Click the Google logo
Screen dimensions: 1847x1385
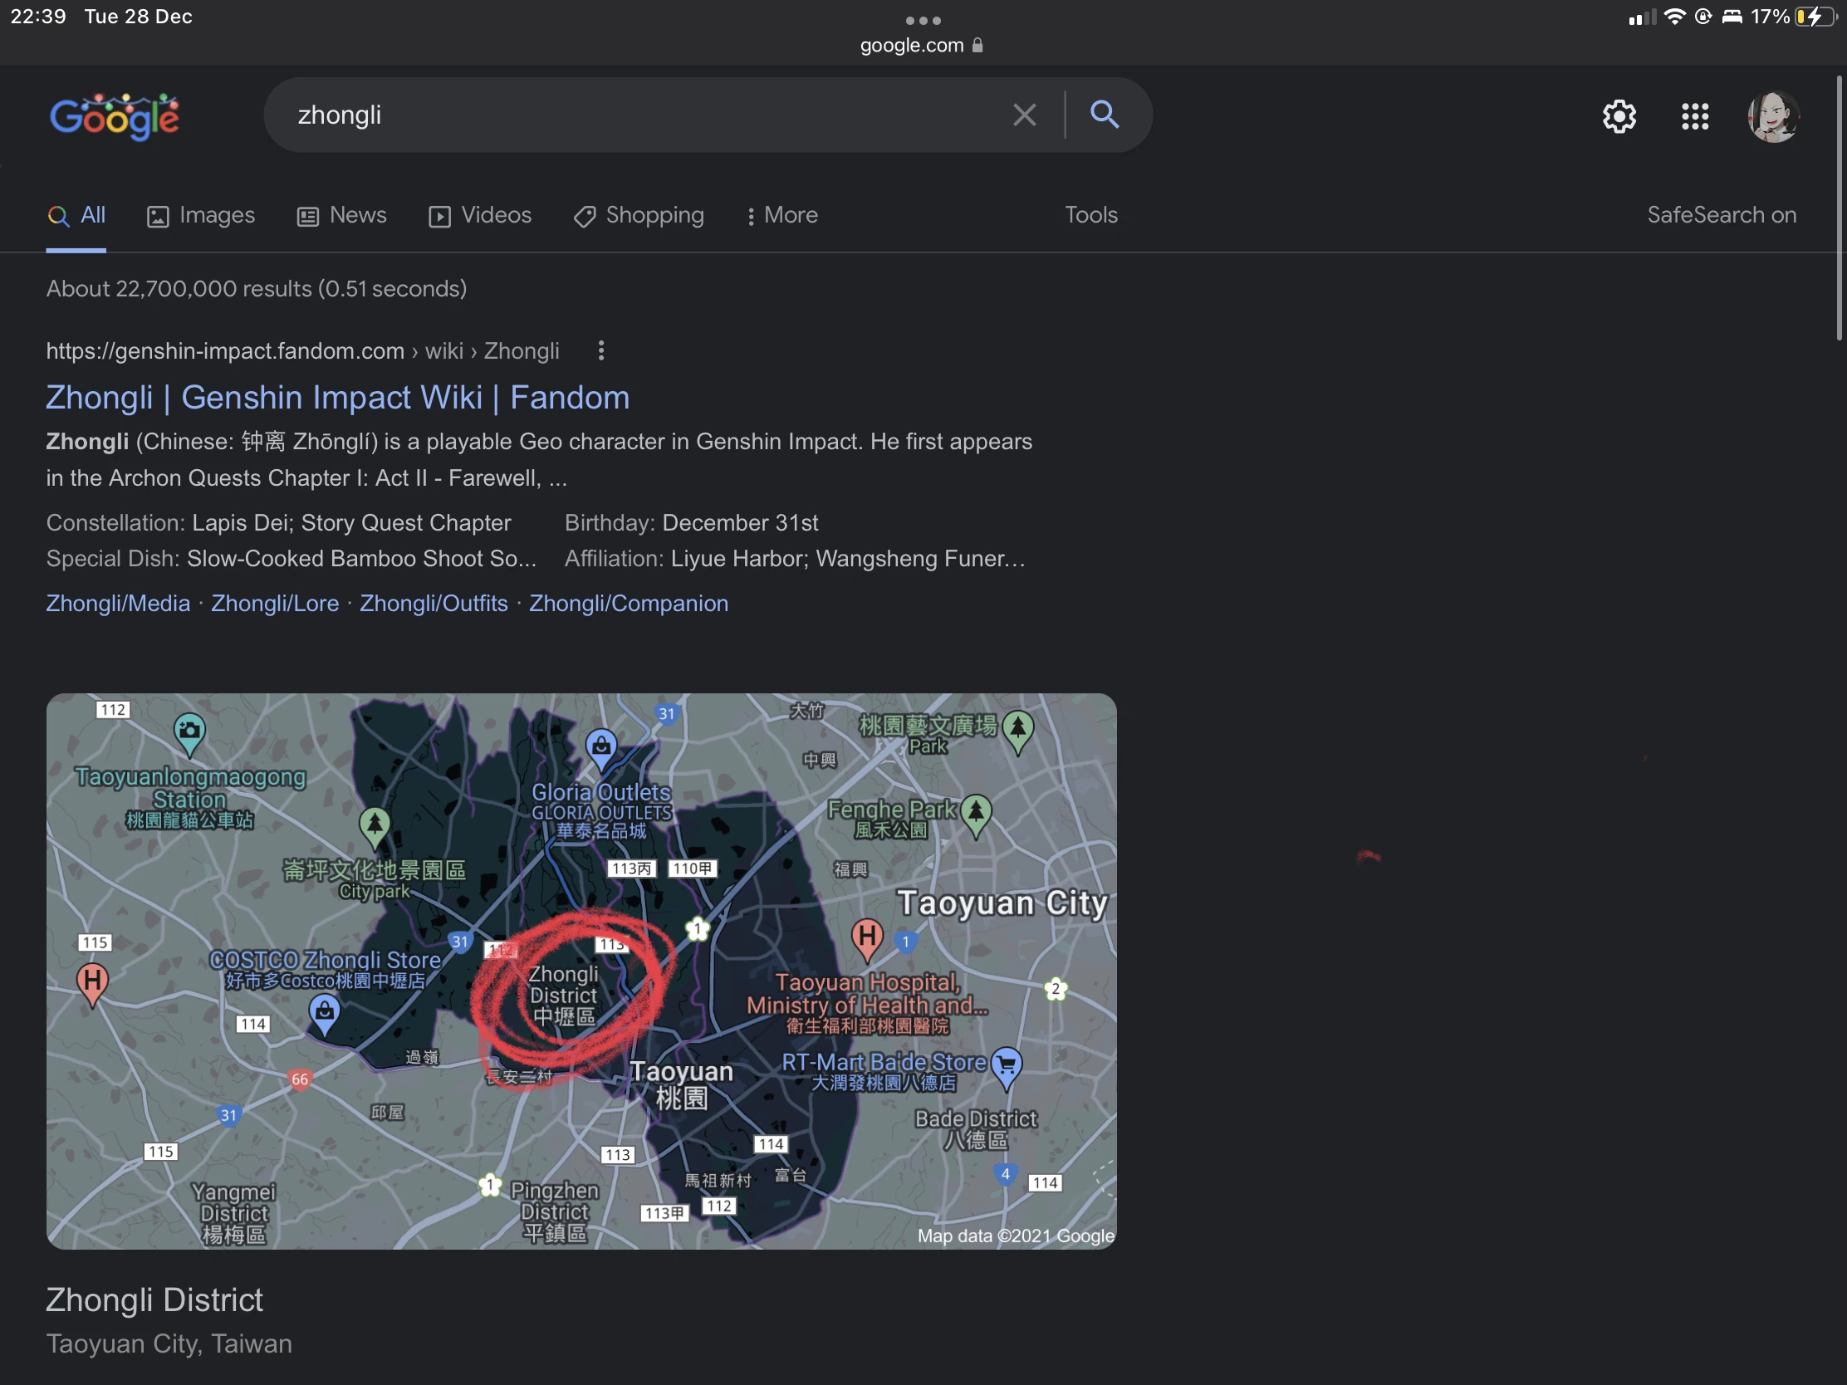click(x=115, y=115)
